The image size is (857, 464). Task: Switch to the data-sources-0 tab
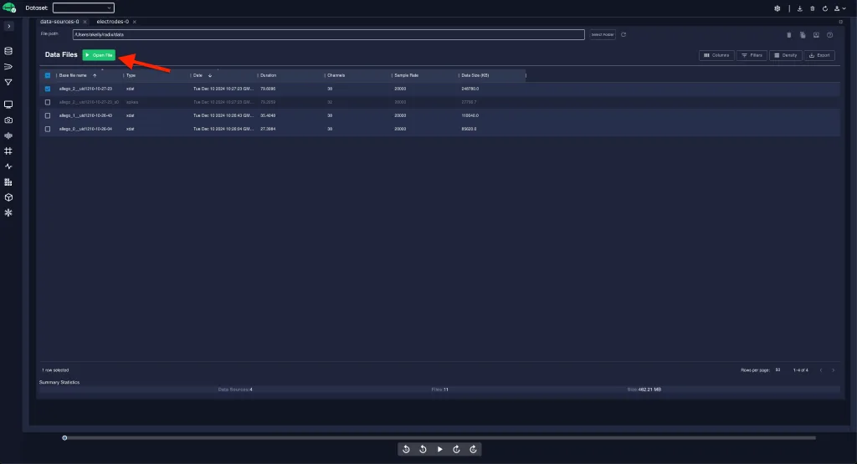point(59,22)
